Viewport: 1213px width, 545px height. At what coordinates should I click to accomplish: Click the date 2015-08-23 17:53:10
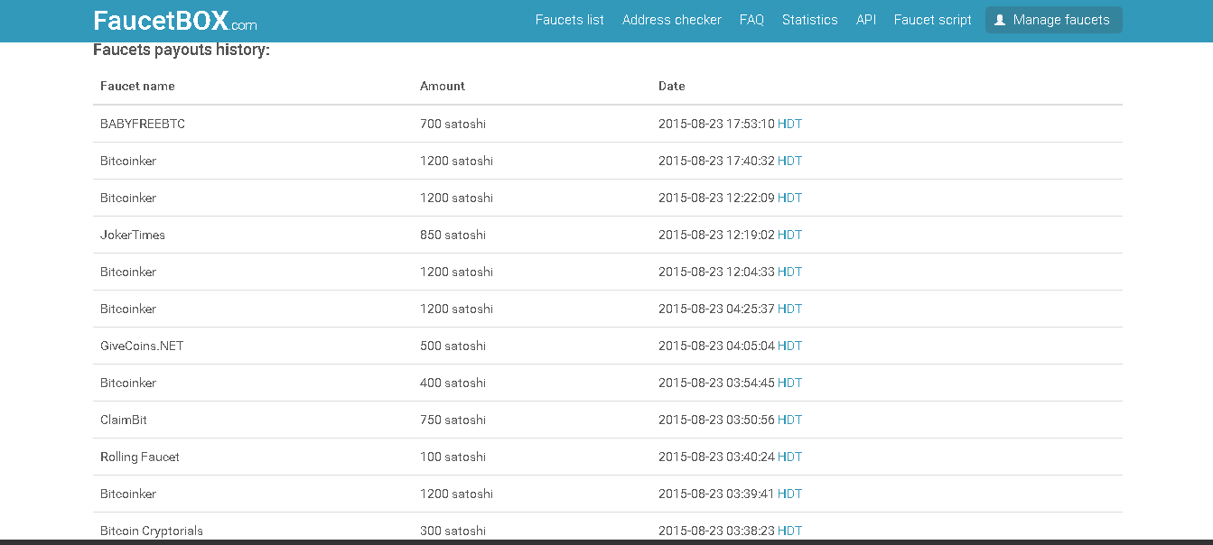coord(716,124)
